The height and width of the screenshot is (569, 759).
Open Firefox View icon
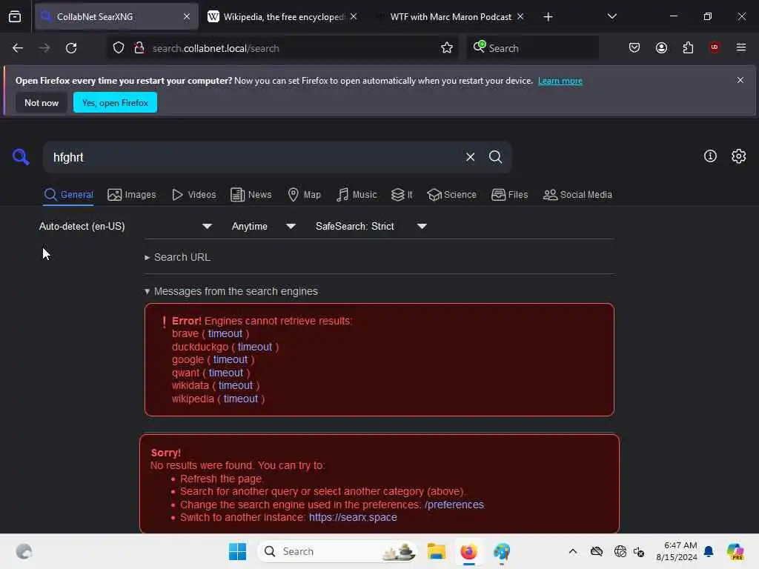point(15,16)
